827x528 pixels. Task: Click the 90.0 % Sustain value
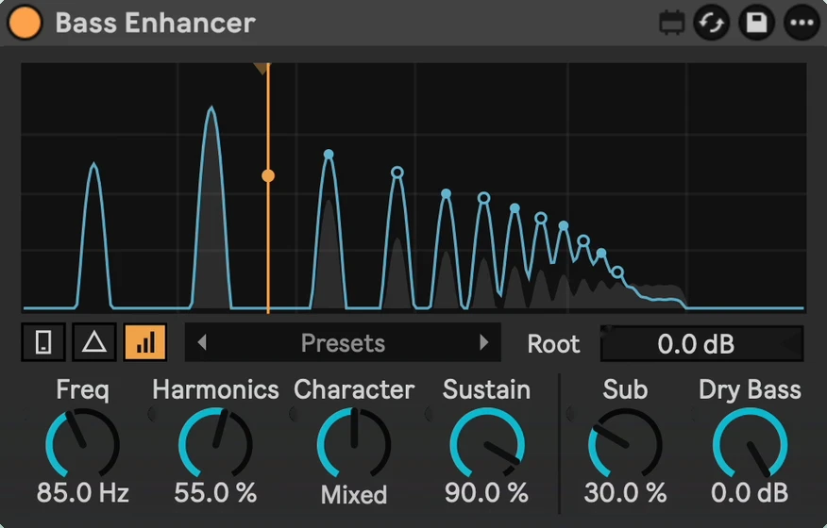[486, 493]
